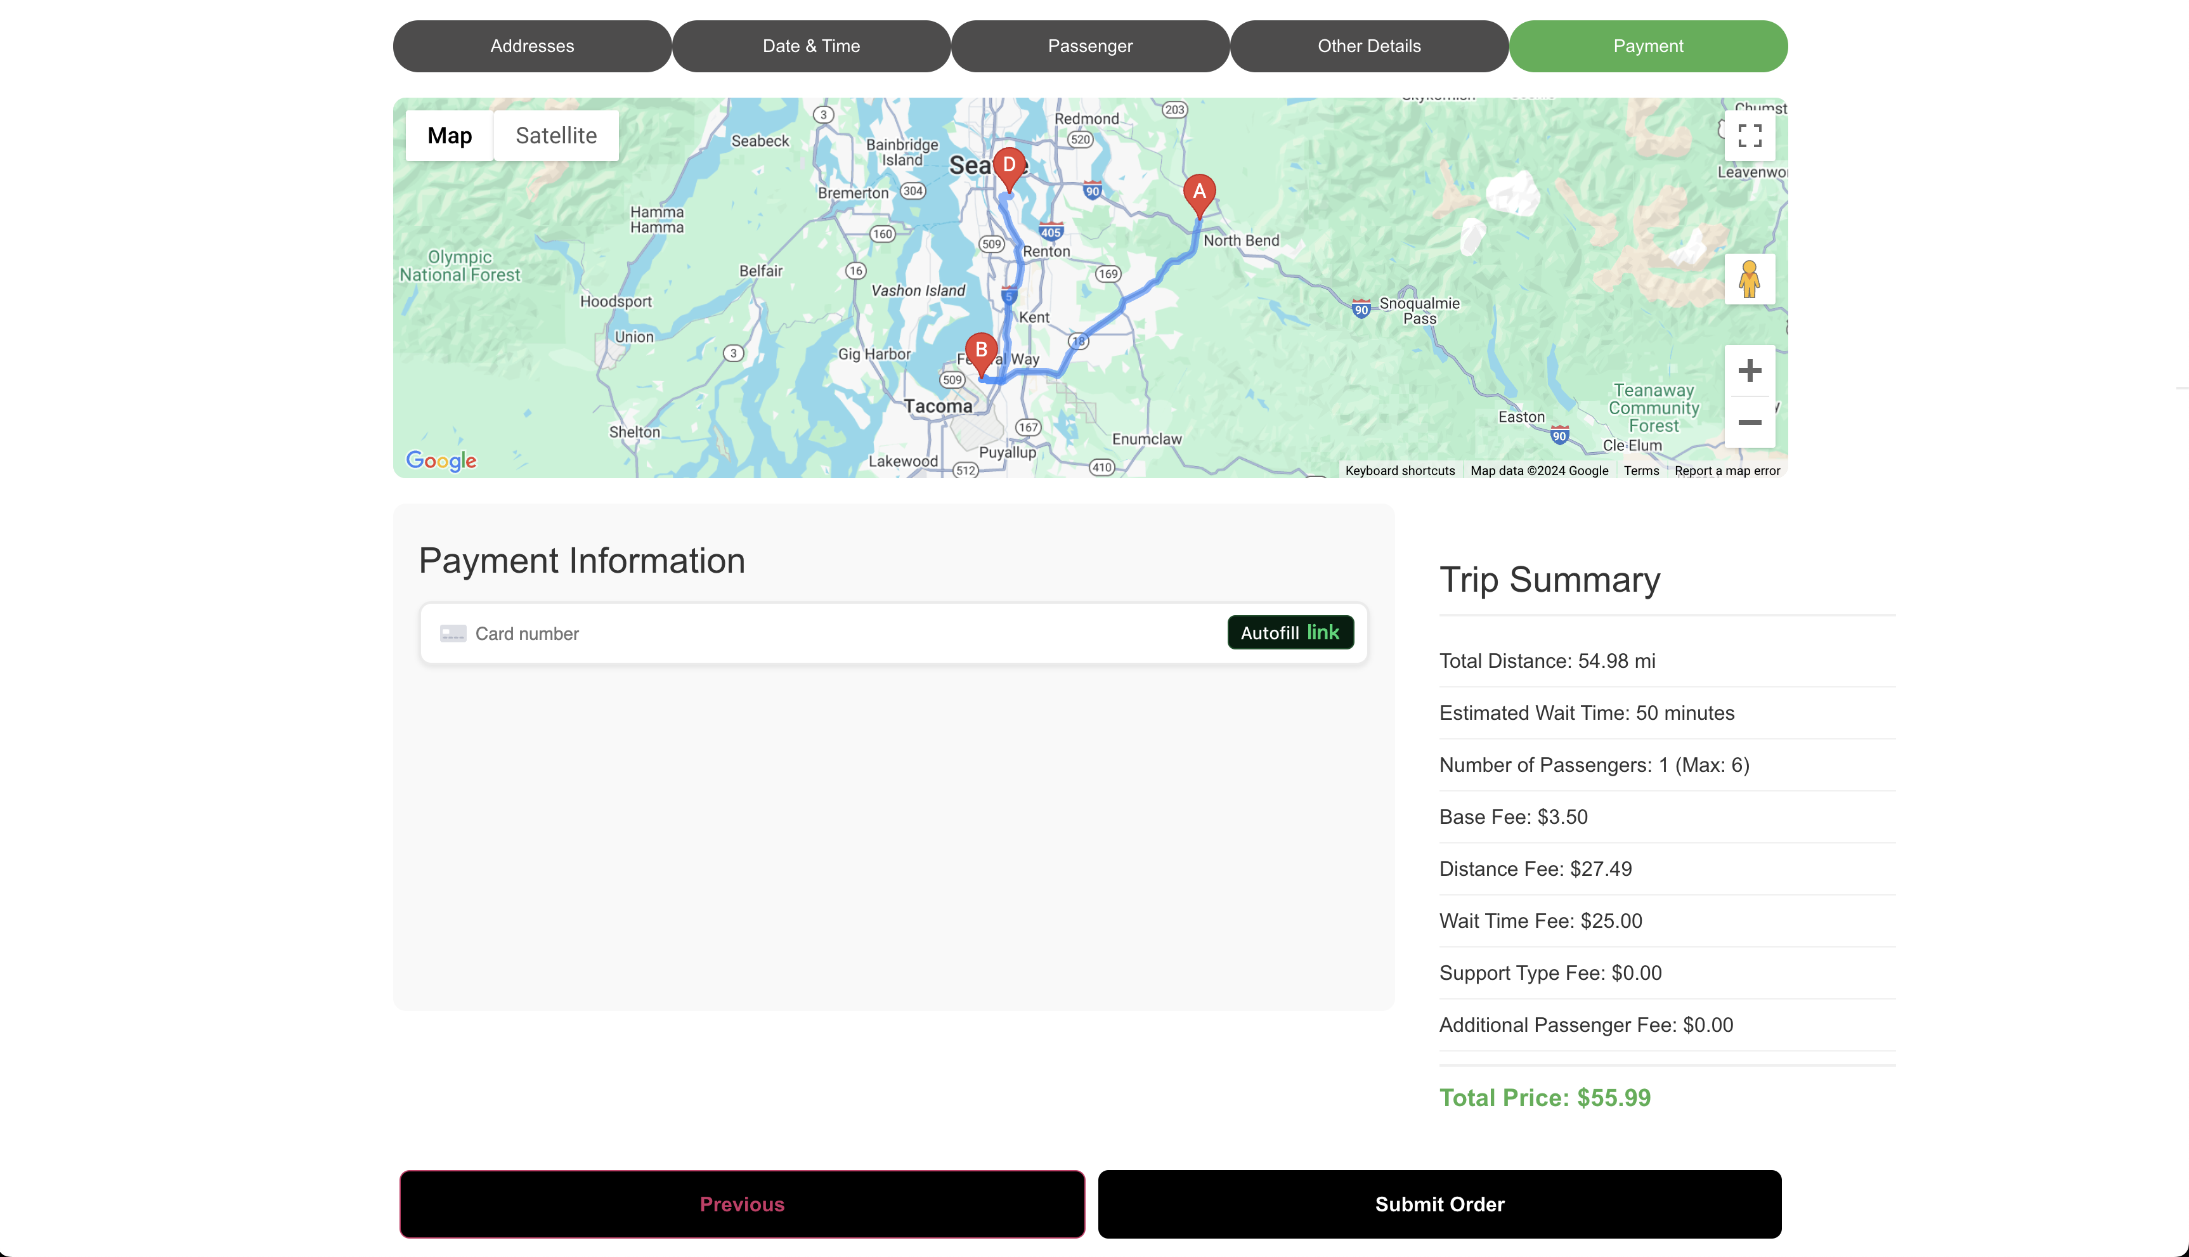Go to the Date & Time step

click(x=812, y=47)
